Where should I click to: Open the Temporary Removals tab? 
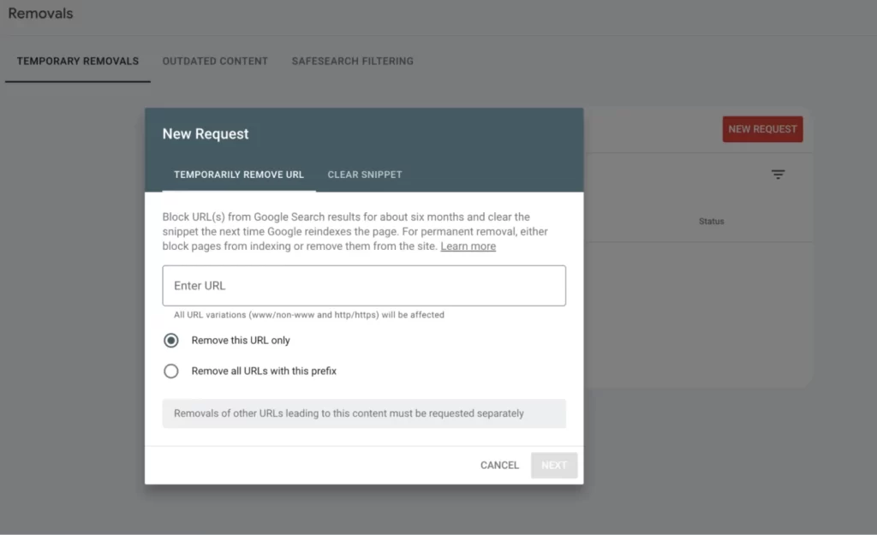[78, 62]
